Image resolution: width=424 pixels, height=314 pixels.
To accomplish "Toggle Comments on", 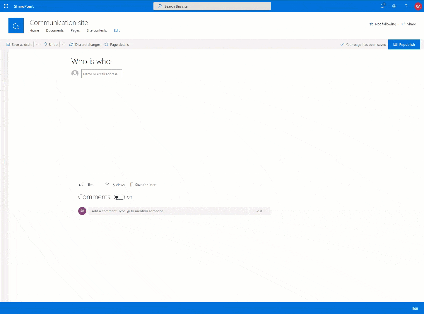I will click(x=119, y=197).
